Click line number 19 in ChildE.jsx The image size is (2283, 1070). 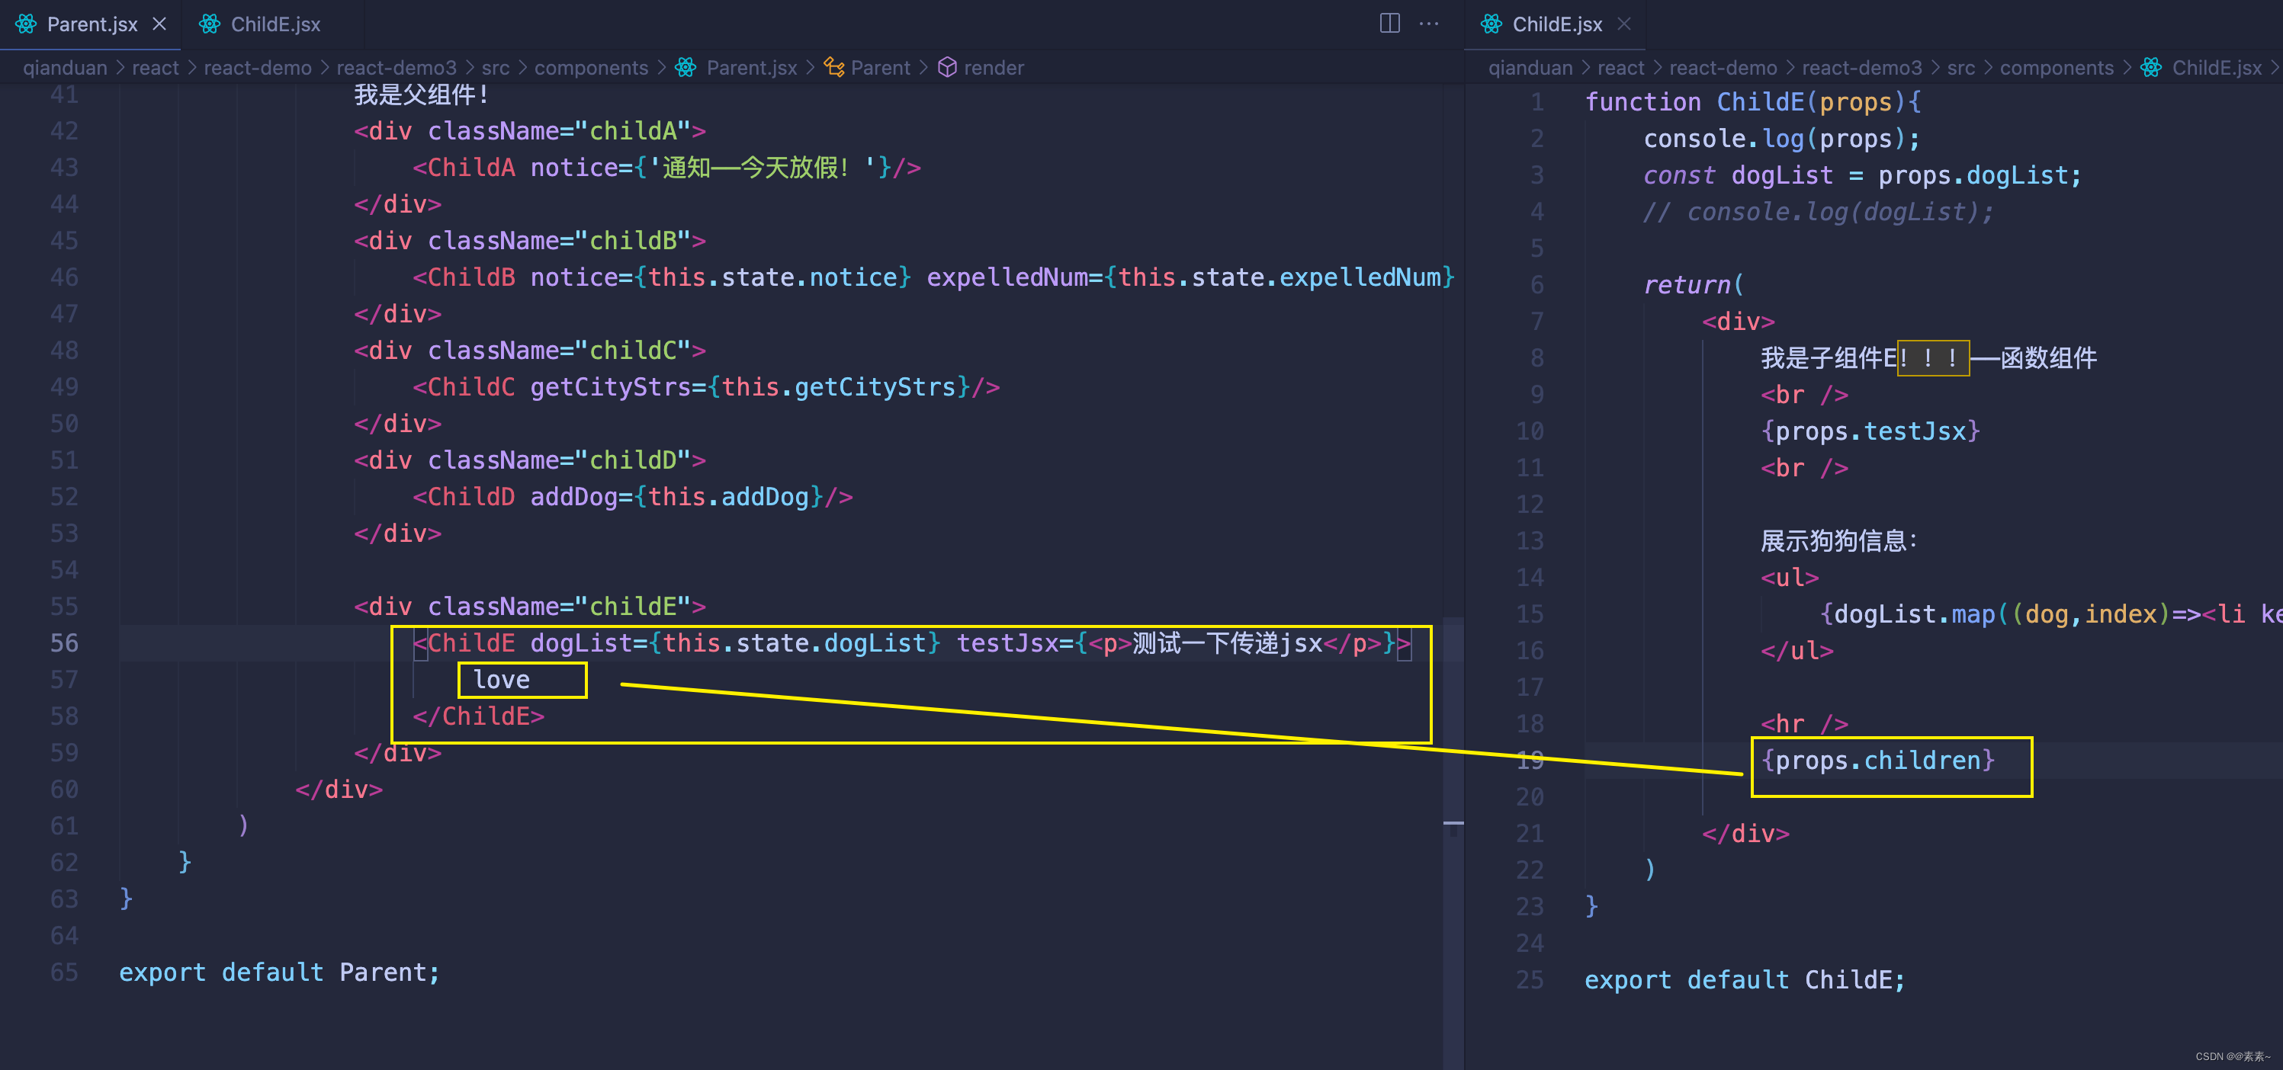[x=1530, y=760]
